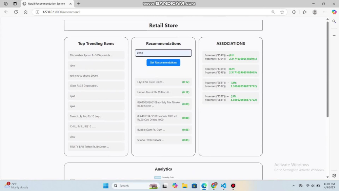Open browser extensions menu
This screenshot has height=191, width=339.
[x=294, y=12]
